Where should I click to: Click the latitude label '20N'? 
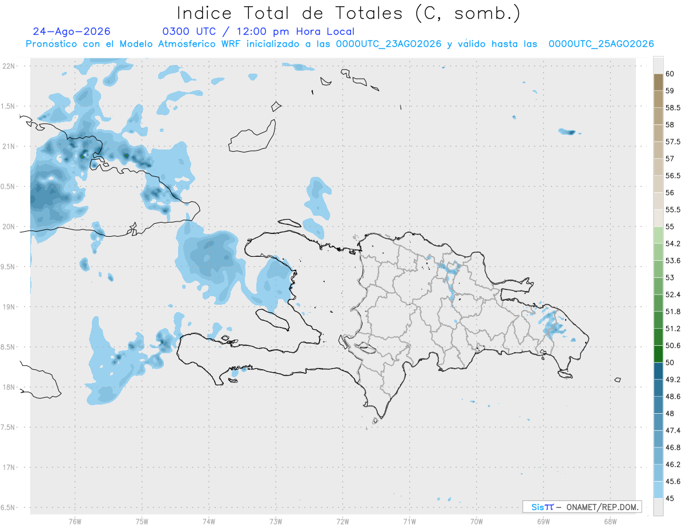(x=9, y=227)
